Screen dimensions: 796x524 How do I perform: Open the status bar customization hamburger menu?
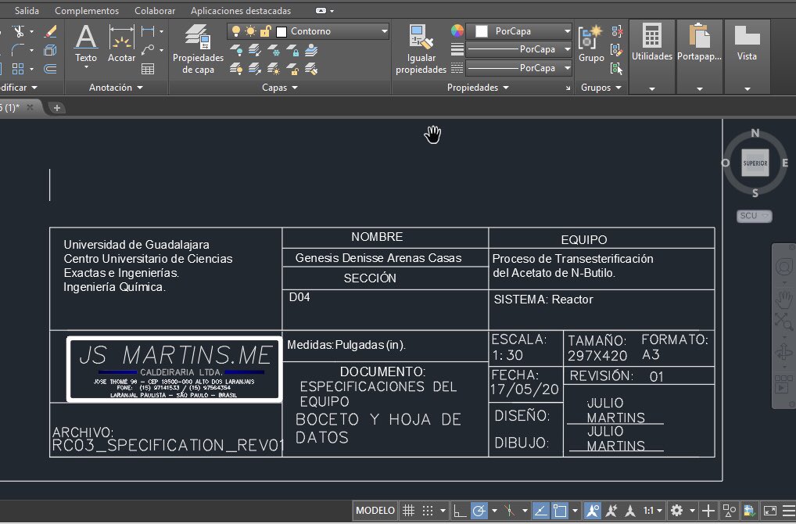(x=789, y=510)
